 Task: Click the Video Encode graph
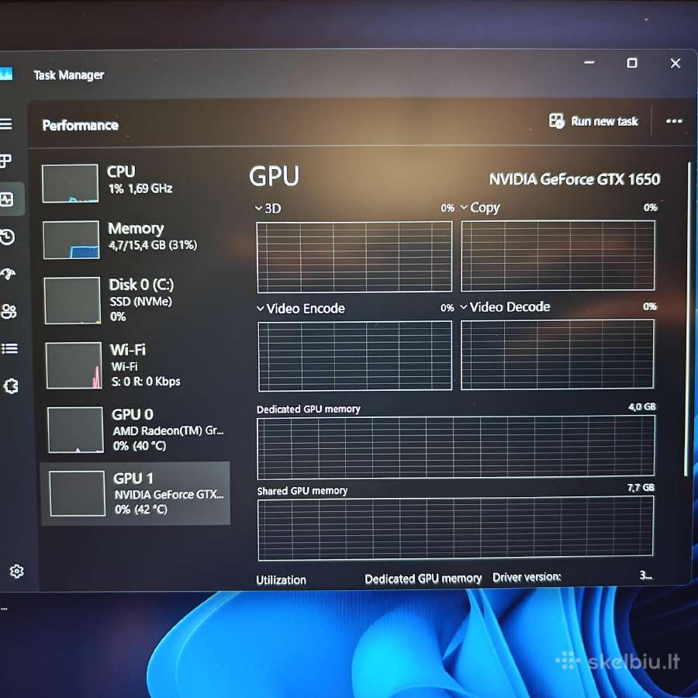355,356
